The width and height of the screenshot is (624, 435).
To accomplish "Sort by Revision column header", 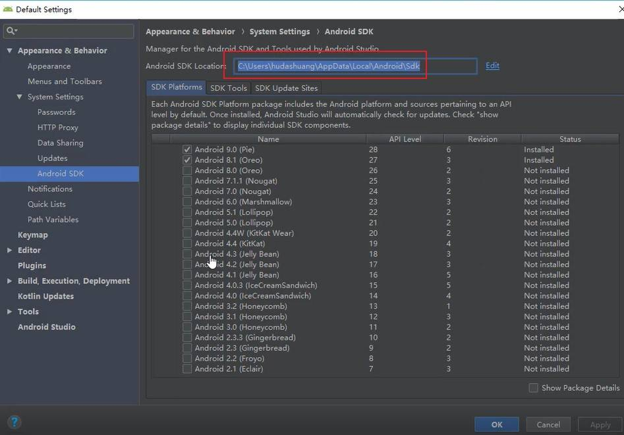I will click(482, 139).
